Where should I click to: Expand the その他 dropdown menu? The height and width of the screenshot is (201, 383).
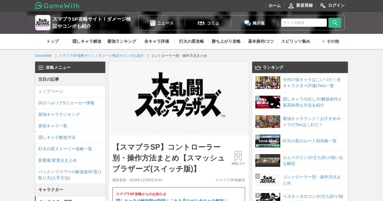click(330, 41)
